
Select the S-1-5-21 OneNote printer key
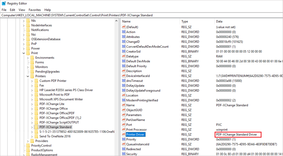(77, 132)
